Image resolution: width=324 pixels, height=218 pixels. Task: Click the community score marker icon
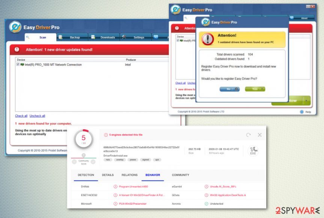[x=84, y=155]
